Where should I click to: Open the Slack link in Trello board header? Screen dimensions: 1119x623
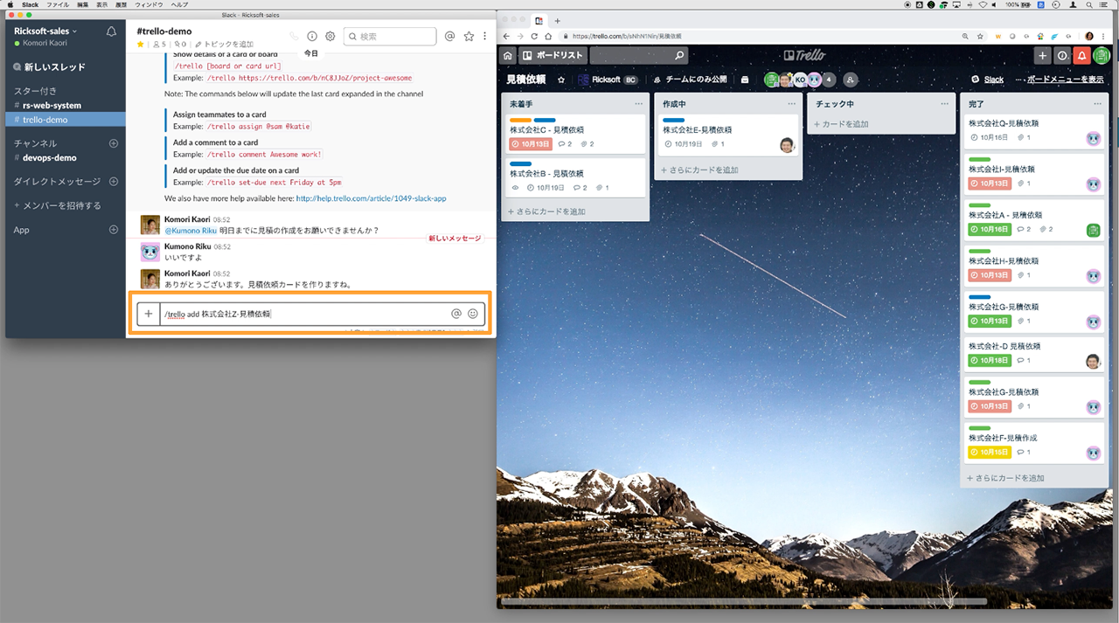coord(988,80)
